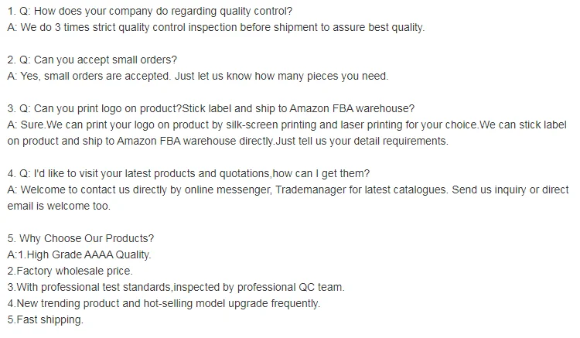Click the 'Factory wholesale price' line
This screenshot has width=580, height=338.
click(x=70, y=271)
